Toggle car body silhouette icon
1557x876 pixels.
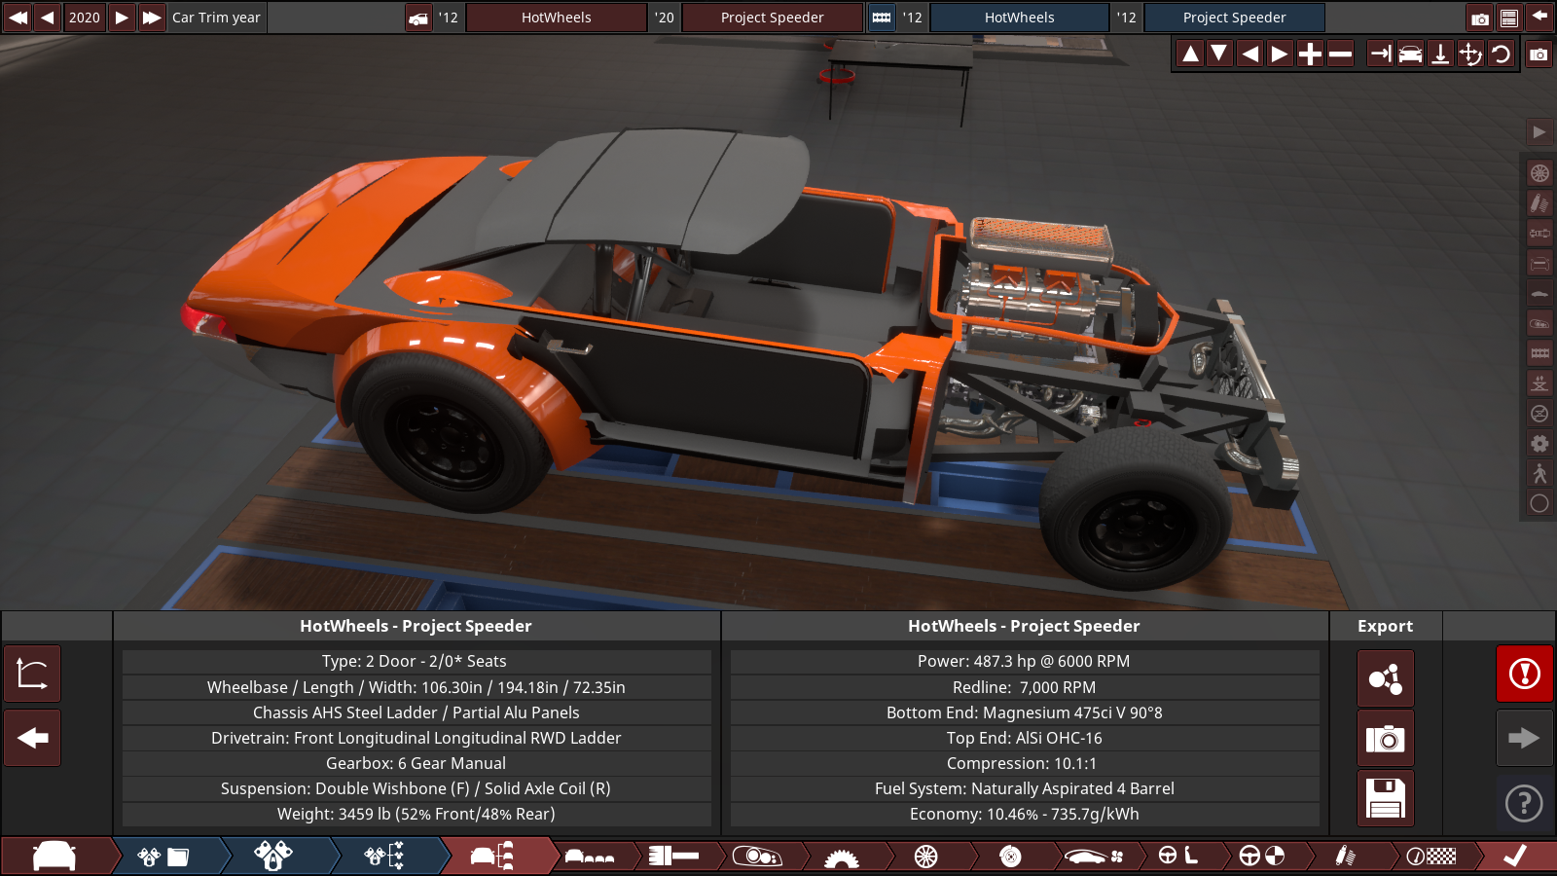(1539, 293)
